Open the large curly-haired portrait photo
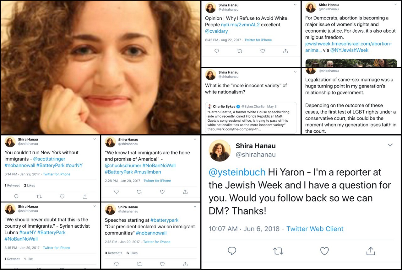402x270 pixels. (100, 67)
